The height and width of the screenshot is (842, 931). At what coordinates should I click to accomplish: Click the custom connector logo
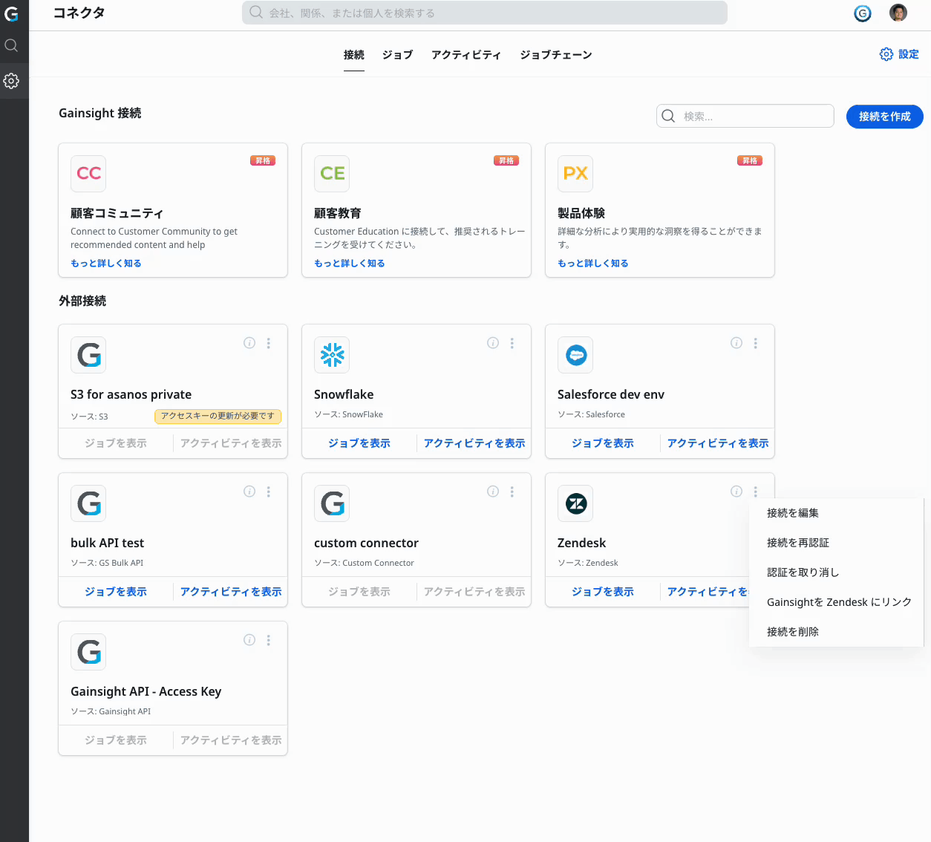coord(332,503)
